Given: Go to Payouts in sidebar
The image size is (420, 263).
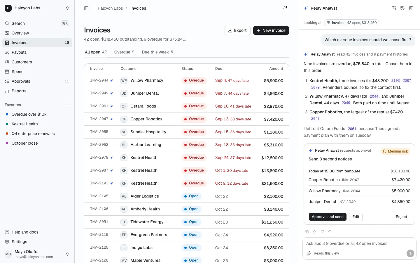Looking at the screenshot, I should pyautogui.click(x=37, y=52).
